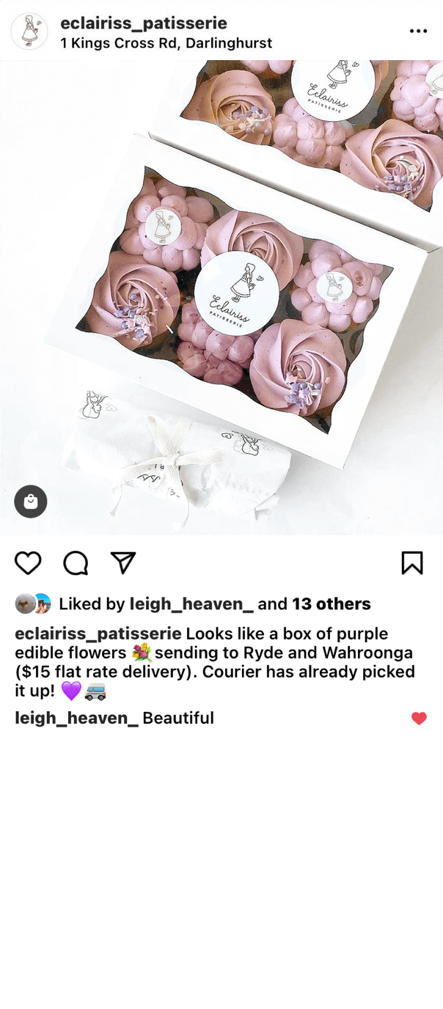The image size is (443, 1009).
Task: Tap the caption text about purple edible flowers
Action: [215, 662]
